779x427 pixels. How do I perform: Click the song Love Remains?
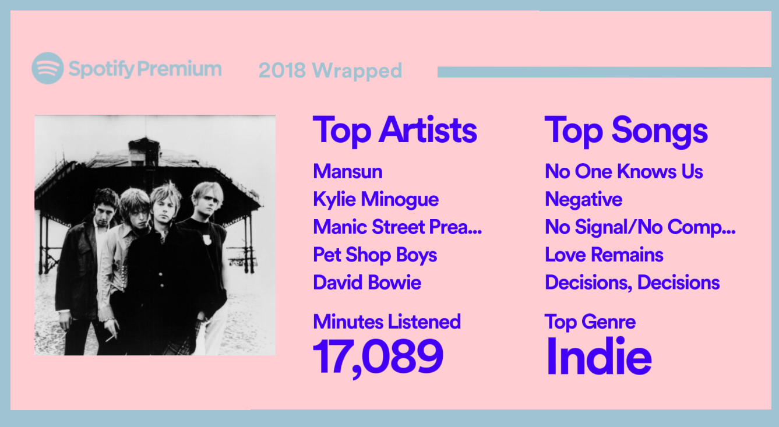(604, 255)
